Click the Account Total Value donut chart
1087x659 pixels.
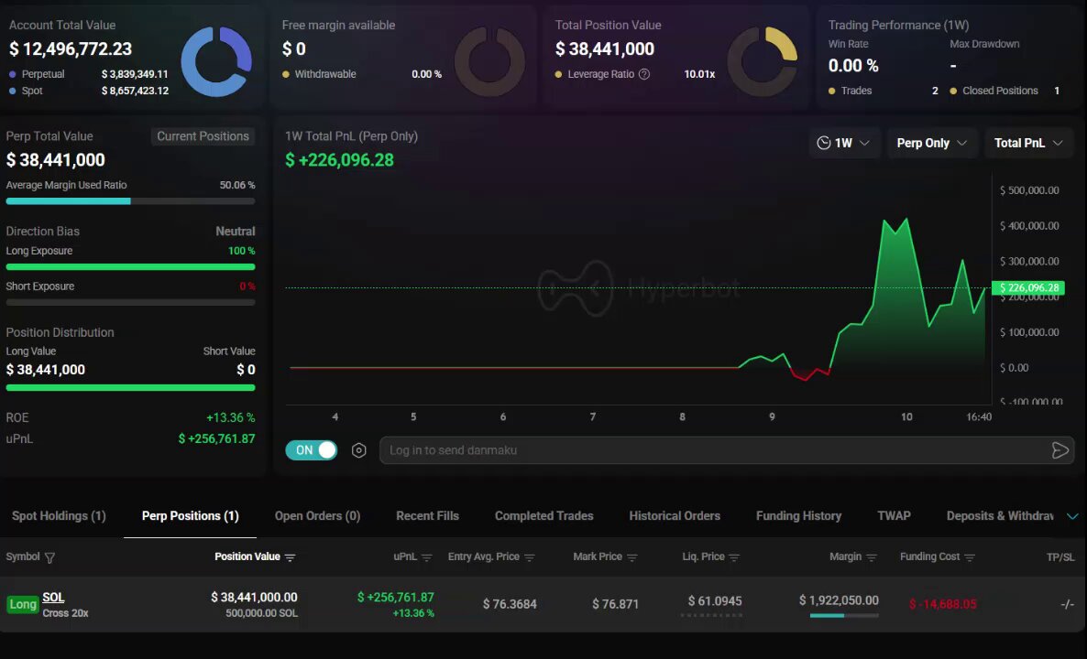click(216, 61)
